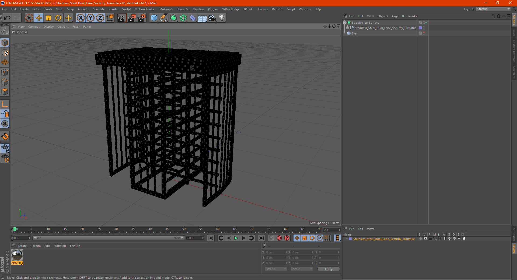Switch to Points mode
Viewport: 517px width, 280px height.
coord(5,72)
